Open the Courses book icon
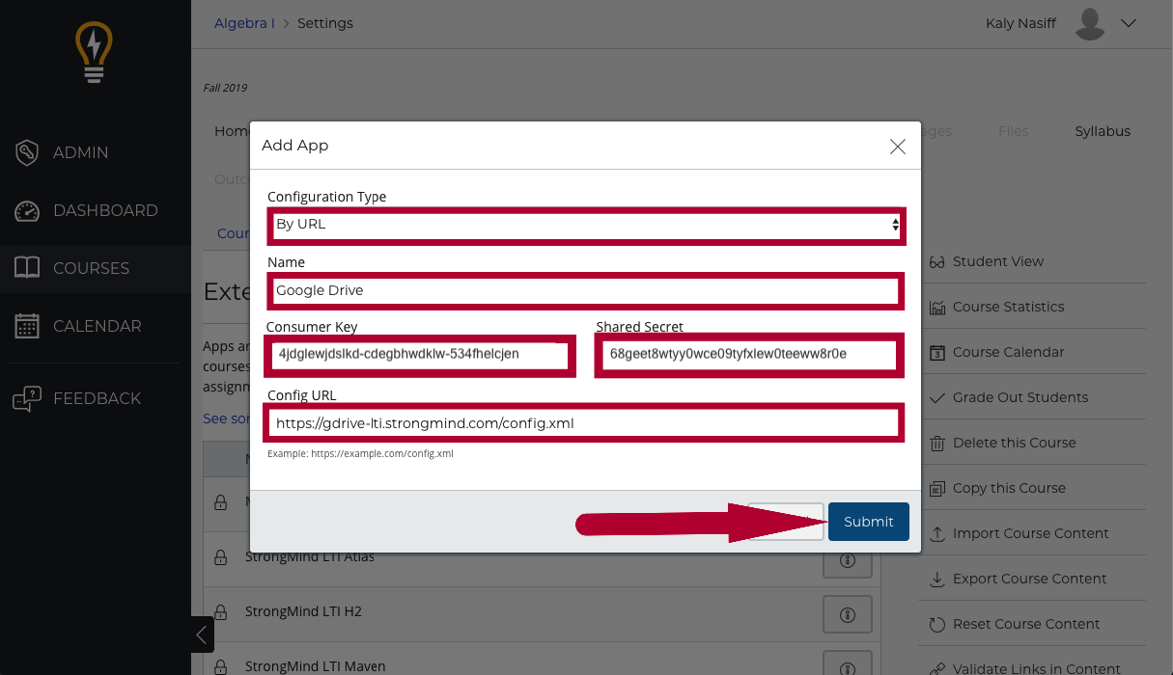 coord(27,268)
